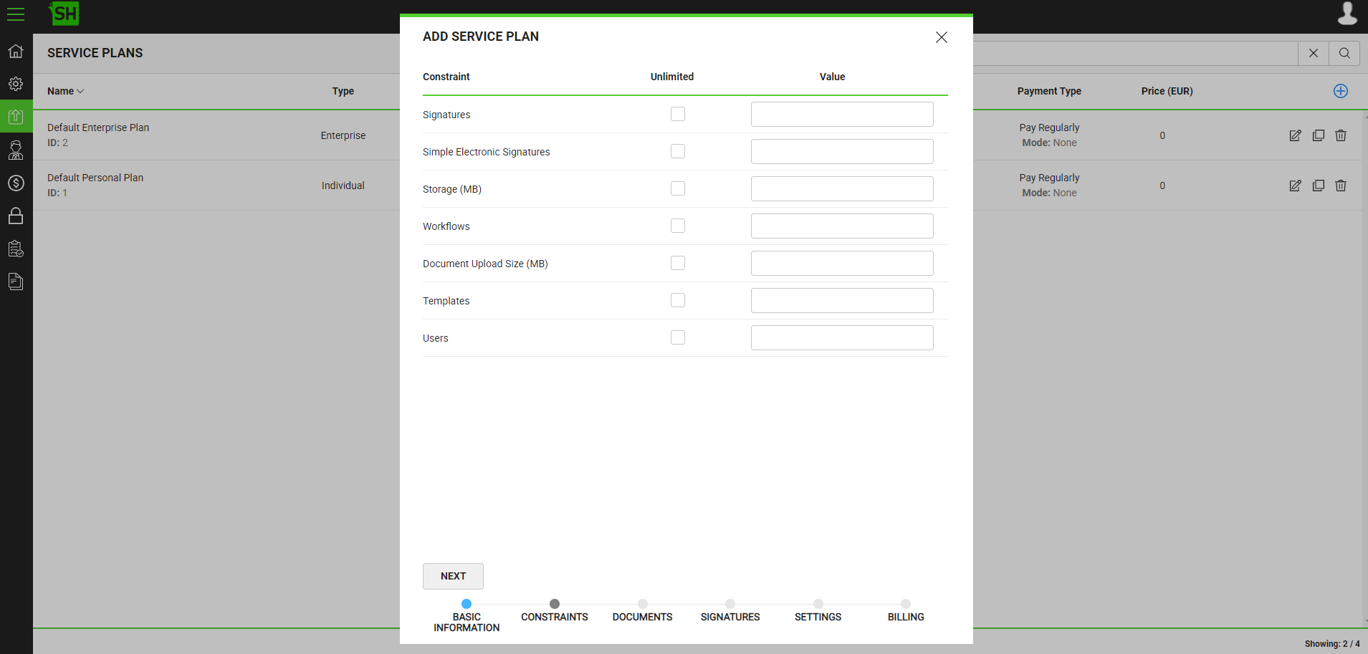The height and width of the screenshot is (654, 1368).
Task: Enable unlimited Simple Electronic Signatures
Action: tap(678, 151)
